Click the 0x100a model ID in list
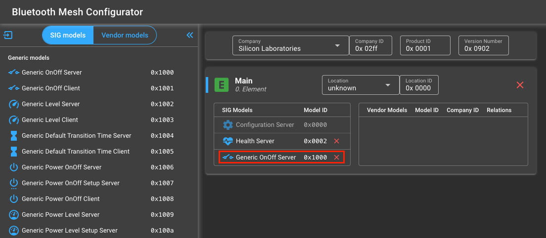 pyautogui.click(x=162, y=231)
